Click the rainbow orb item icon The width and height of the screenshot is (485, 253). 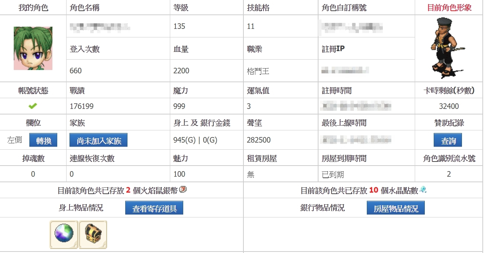[64, 234]
